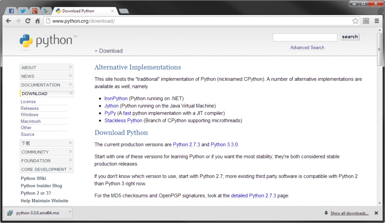Screen dimensions: 385x223
Task: Follow the Jython link
Action: pyautogui.click(x=111, y=106)
